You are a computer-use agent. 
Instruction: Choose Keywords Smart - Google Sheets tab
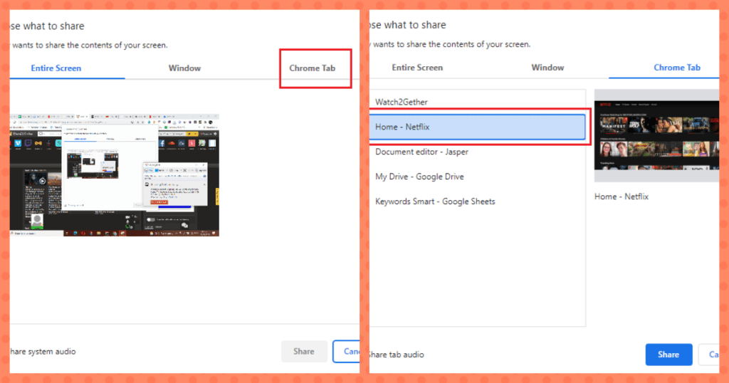pos(435,201)
